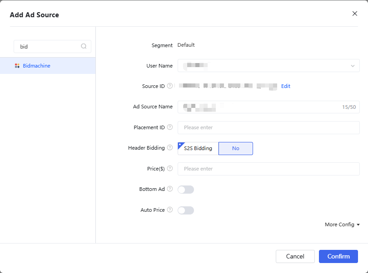The height and width of the screenshot is (273, 368).
Task: Click help icon beside Auto Price
Action: tap(170, 210)
